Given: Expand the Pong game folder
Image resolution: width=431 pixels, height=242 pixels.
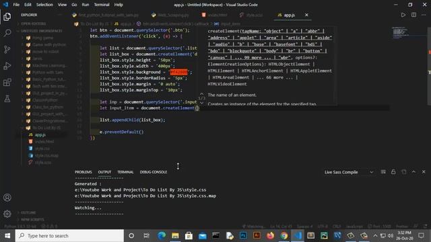Looking at the screenshot, I should tap(42, 38).
